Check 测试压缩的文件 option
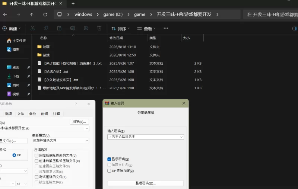The image size is (298, 189). pyautogui.click(x=37, y=177)
